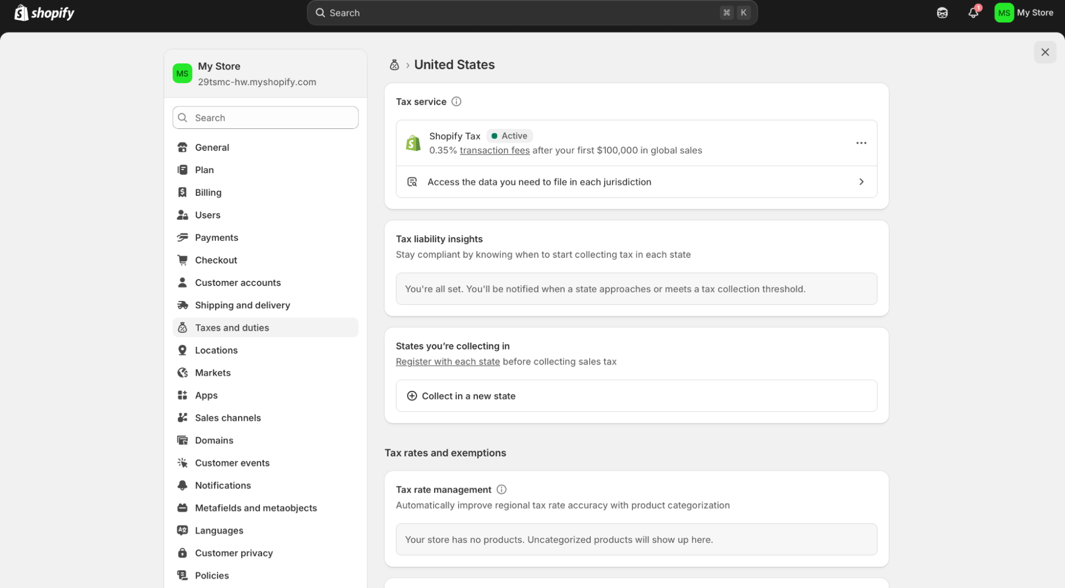Viewport: 1065px width, 588px height.
Task: Click the Active status badge
Action: pos(509,136)
